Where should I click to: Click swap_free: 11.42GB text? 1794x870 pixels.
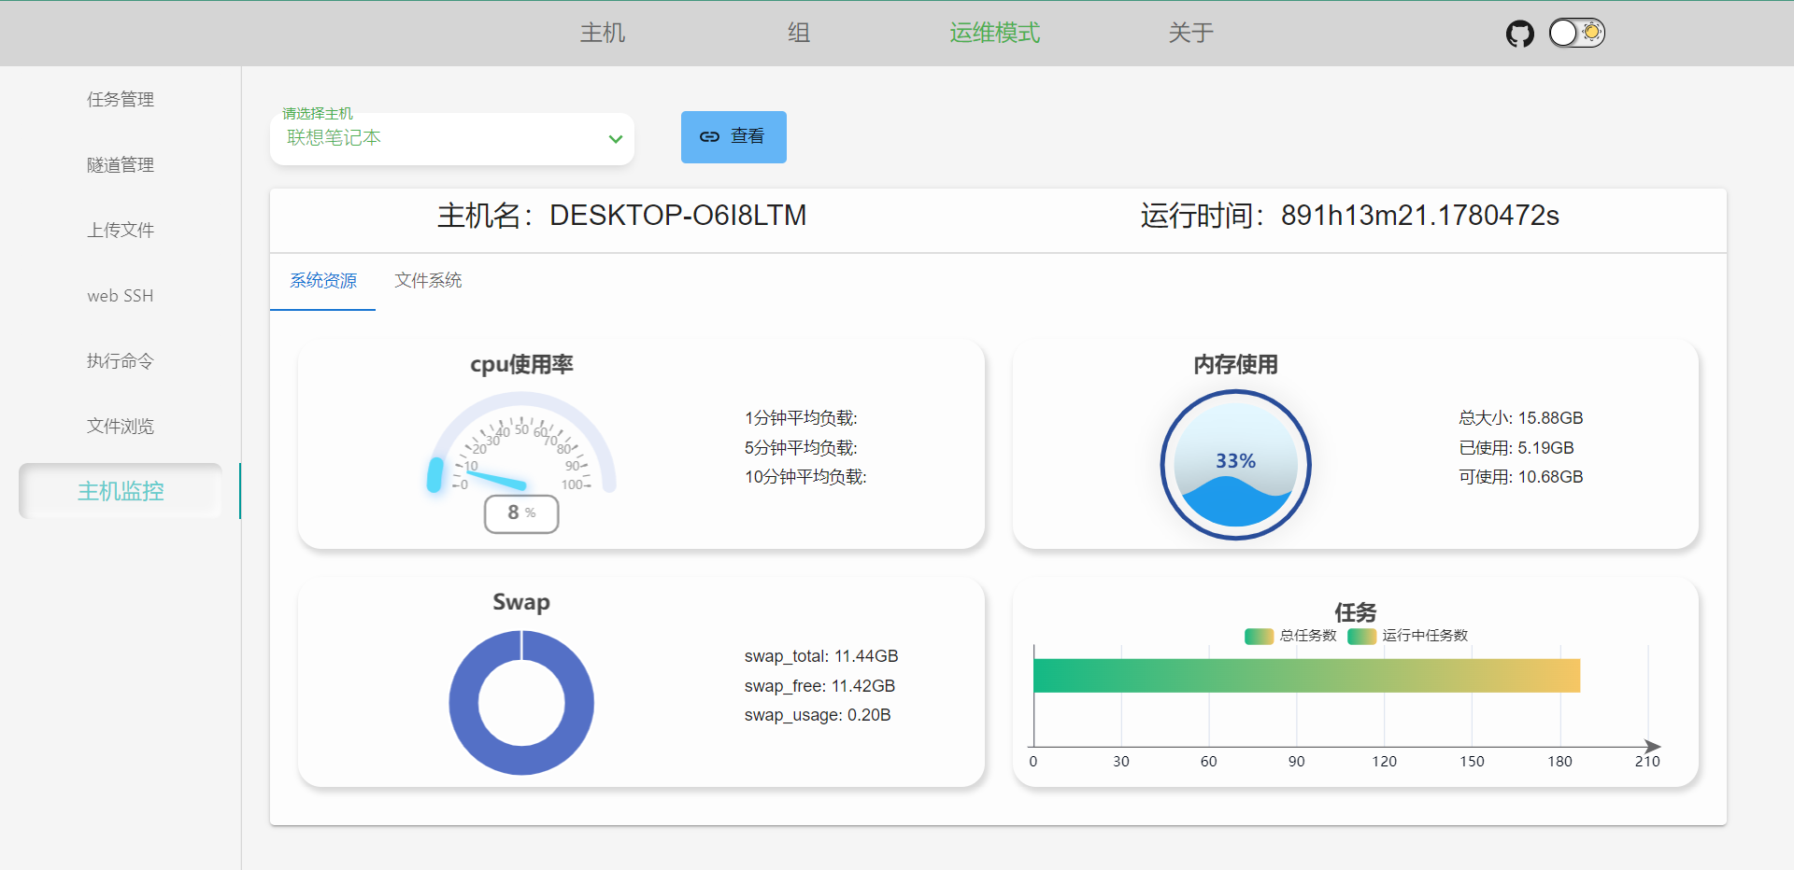(x=819, y=686)
